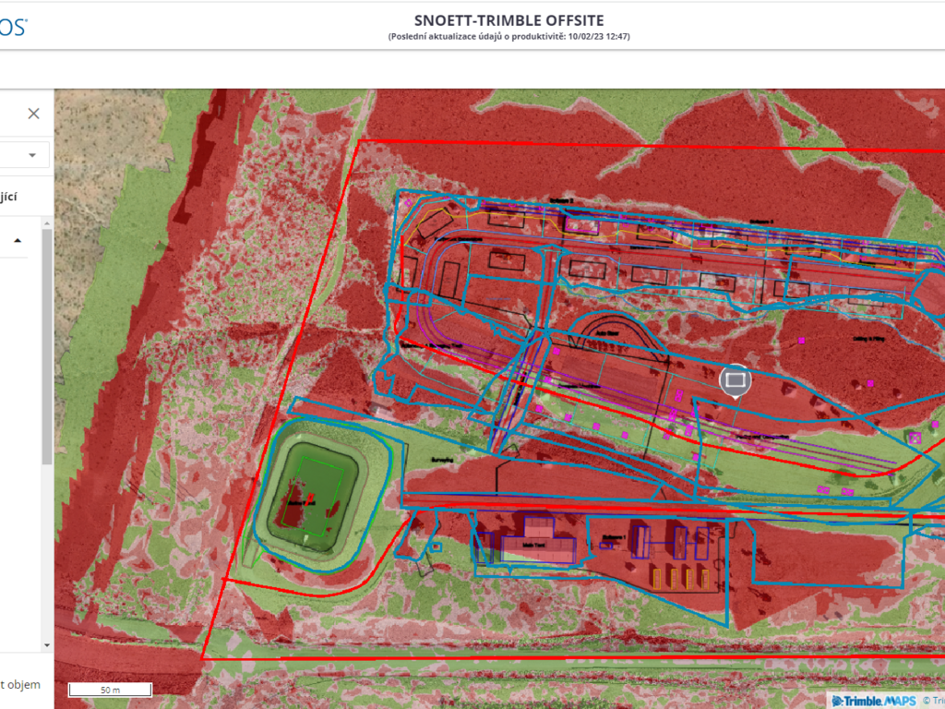The width and height of the screenshot is (945, 709).
Task: Click the SNOETT-TRIMBLE OFFSITE project title
Action: click(x=508, y=20)
